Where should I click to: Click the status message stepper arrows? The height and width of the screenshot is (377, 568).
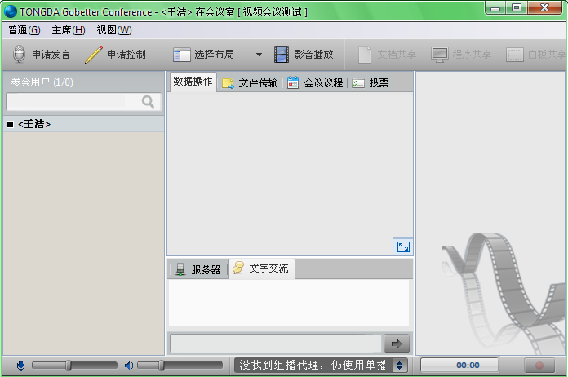(399, 366)
